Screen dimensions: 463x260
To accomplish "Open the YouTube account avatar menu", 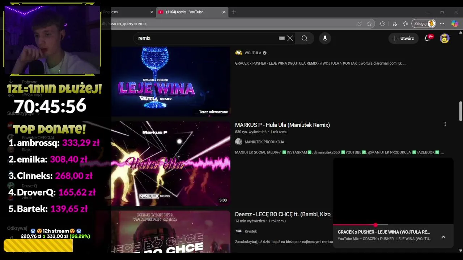I will pos(445,38).
